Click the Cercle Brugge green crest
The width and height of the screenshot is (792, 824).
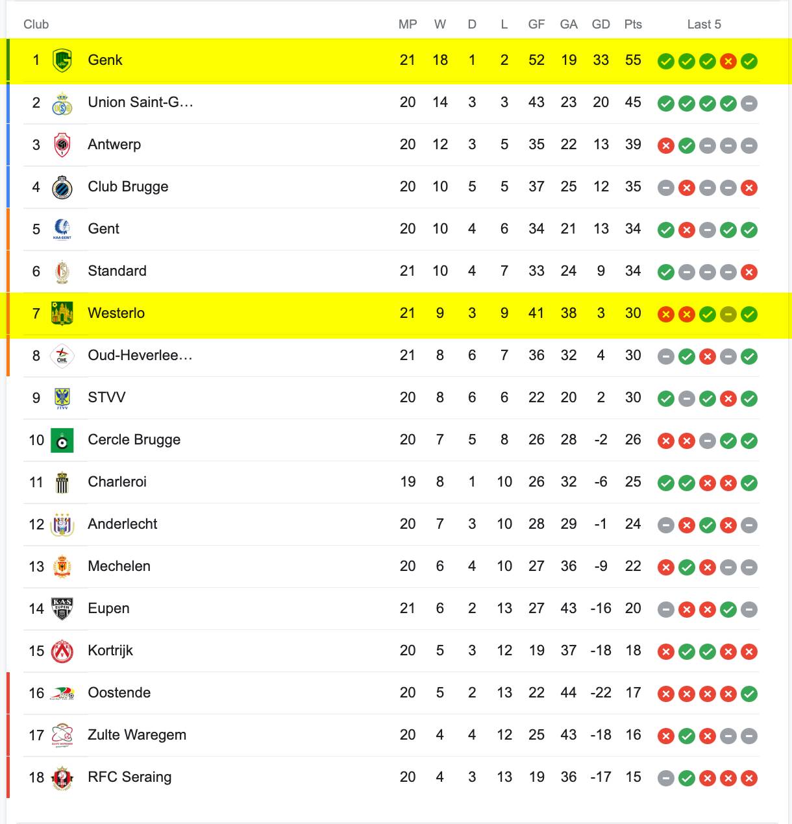tap(62, 440)
